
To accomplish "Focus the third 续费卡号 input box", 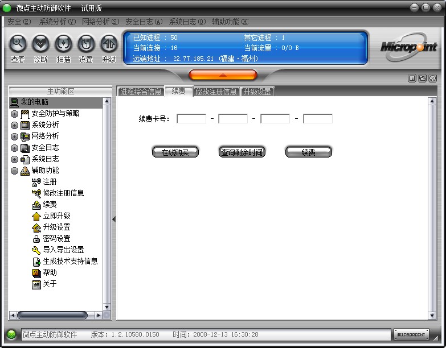I will (x=275, y=119).
